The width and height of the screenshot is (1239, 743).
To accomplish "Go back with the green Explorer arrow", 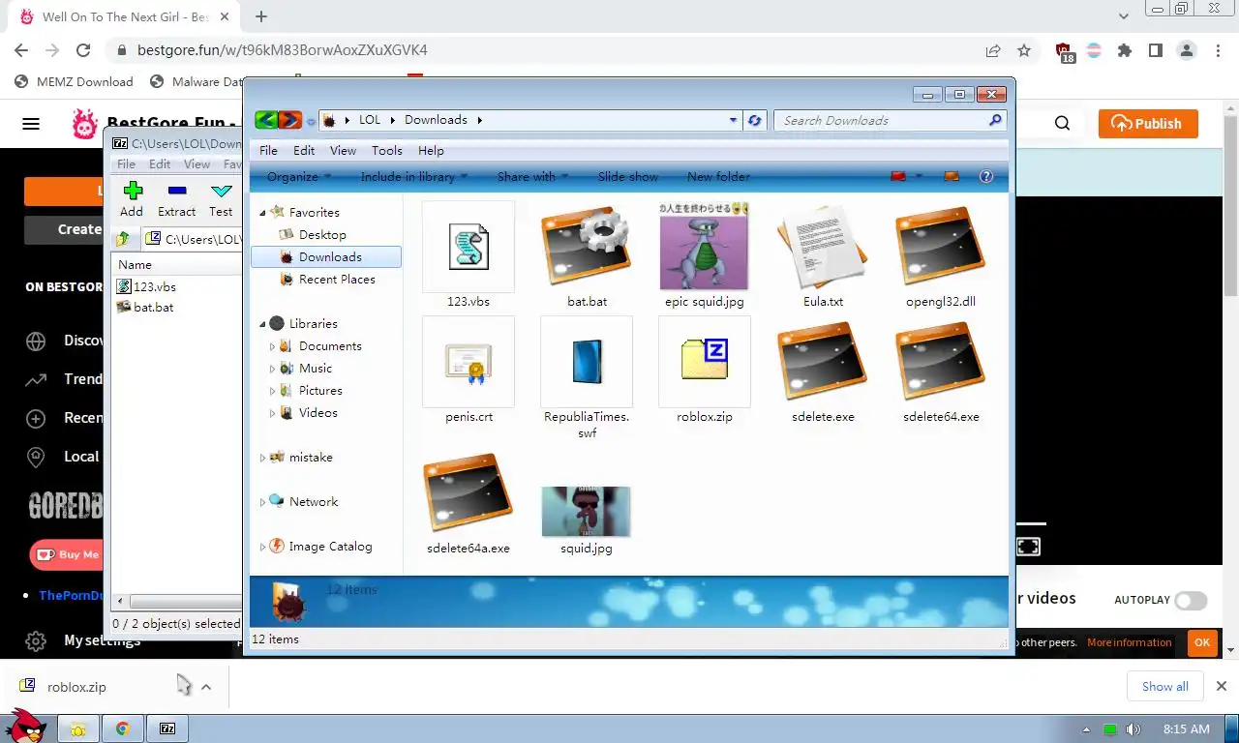I will coord(266,120).
